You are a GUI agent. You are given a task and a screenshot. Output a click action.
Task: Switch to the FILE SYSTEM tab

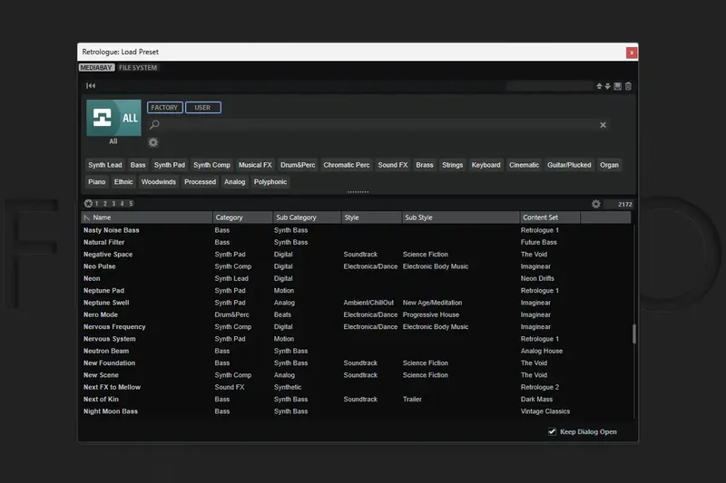(x=138, y=68)
